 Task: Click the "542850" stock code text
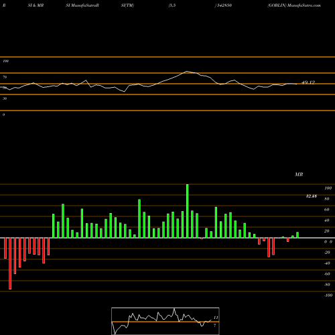pos(224,5)
